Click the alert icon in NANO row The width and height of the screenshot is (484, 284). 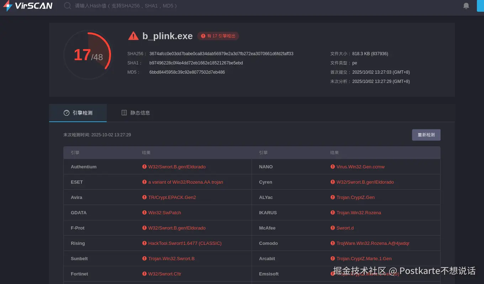pos(333,167)
